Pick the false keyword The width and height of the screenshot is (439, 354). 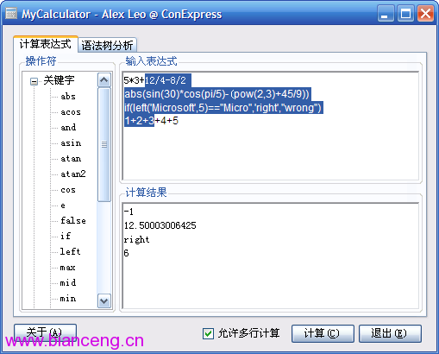tap(73, 221)
